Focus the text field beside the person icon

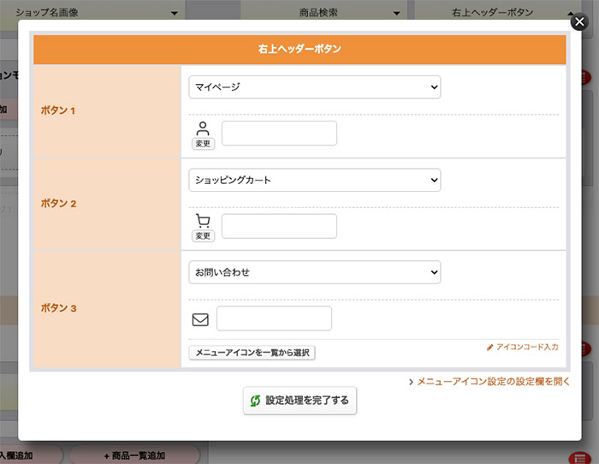[x=279, y=134]
